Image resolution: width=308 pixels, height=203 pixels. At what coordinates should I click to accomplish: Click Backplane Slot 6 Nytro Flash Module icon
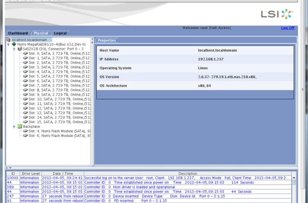tap(25, 135)
